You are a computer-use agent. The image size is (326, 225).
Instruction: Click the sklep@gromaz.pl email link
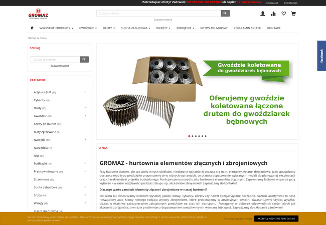(x=249, y=2)
